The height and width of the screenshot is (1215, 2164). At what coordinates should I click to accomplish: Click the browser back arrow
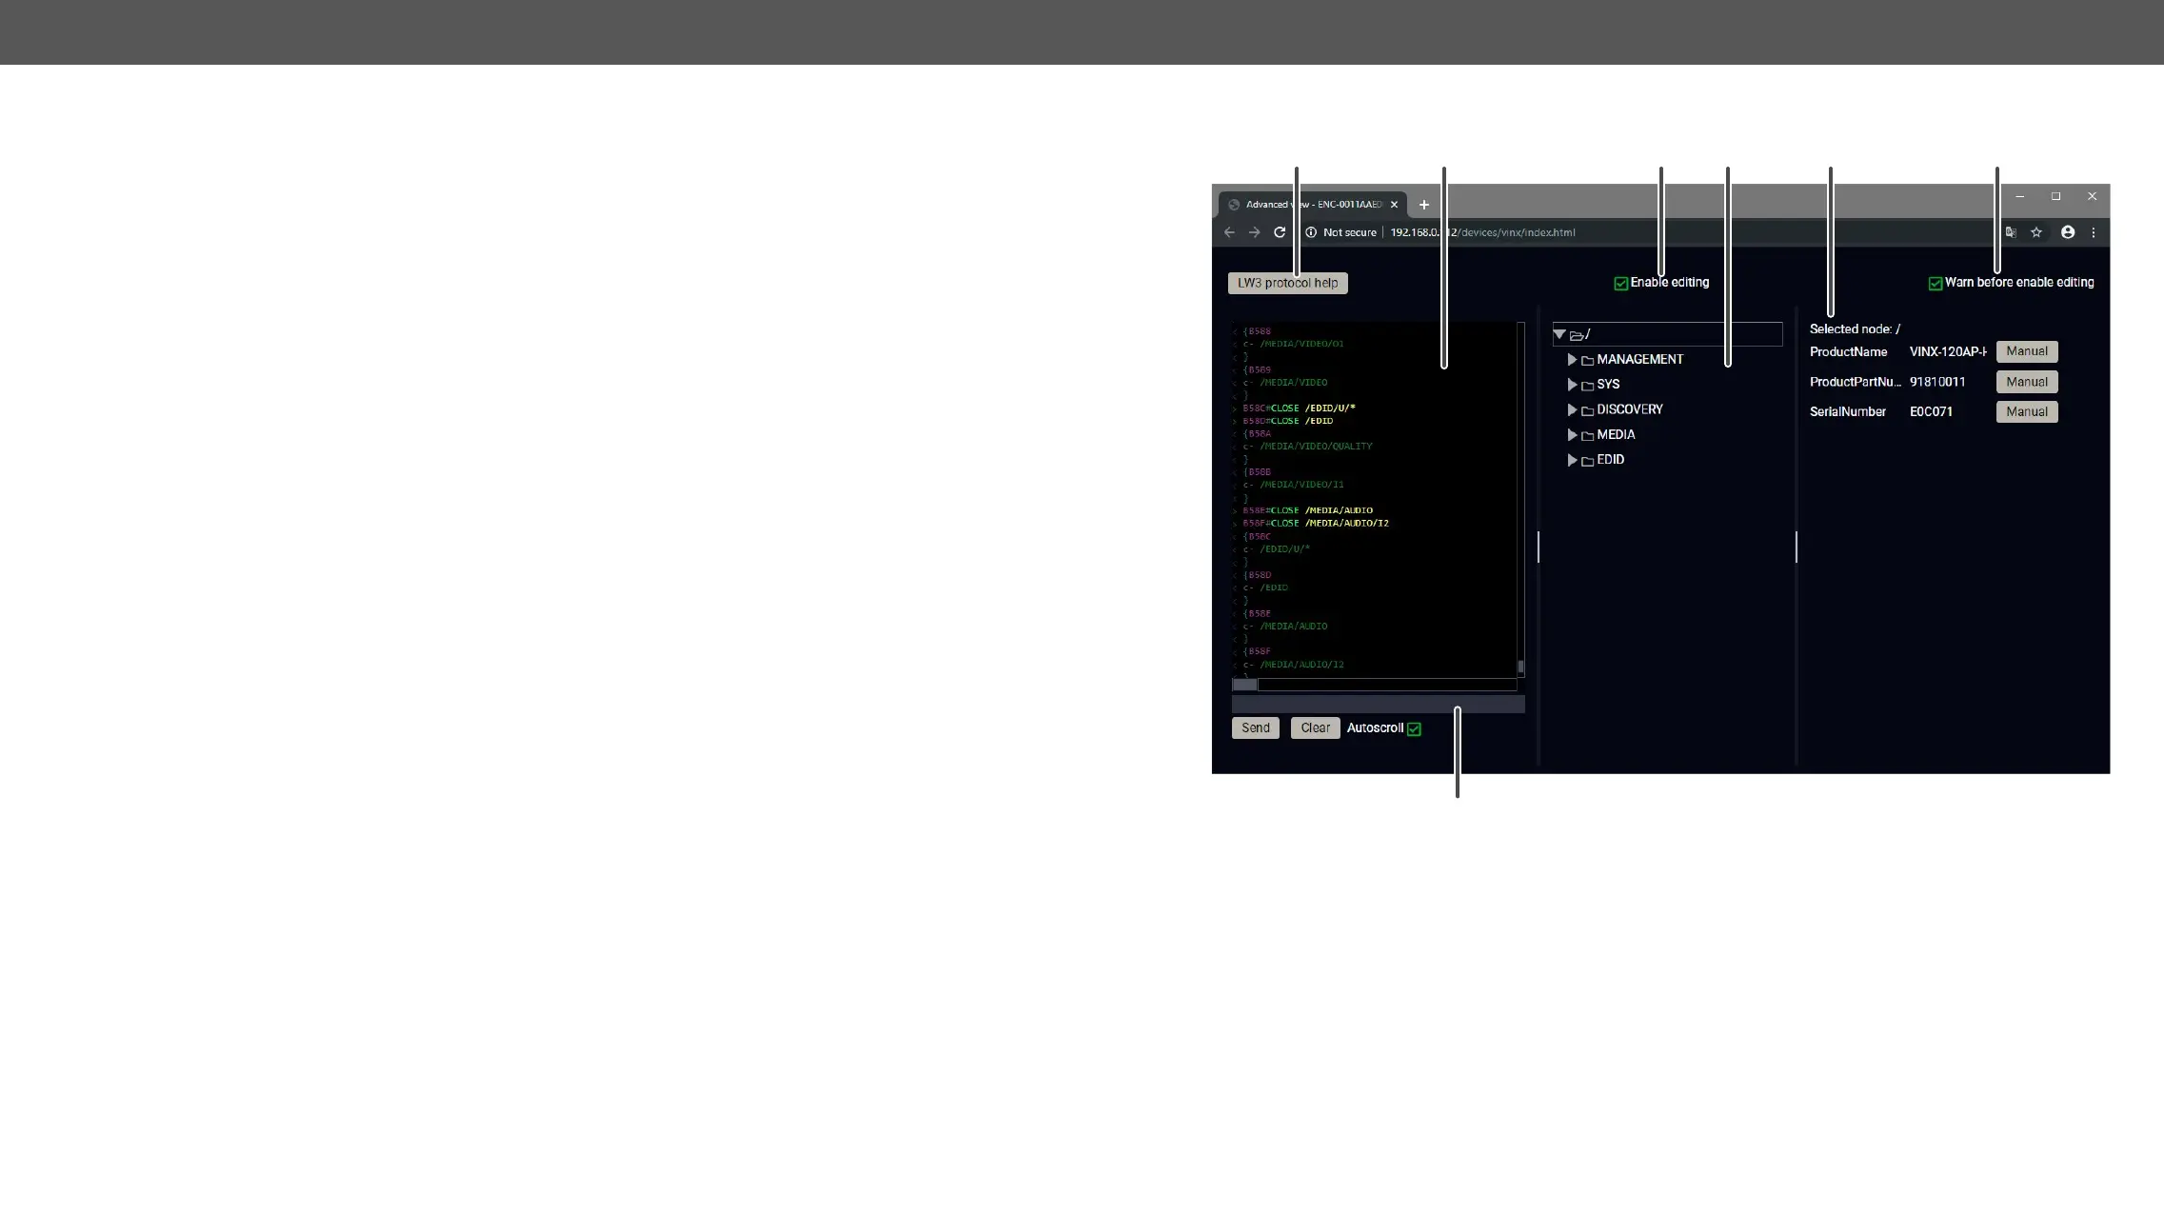(x=1229, y=232)
